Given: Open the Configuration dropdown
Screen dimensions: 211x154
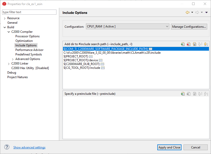Looking at the screenshot, I should [x=127, y=26].
